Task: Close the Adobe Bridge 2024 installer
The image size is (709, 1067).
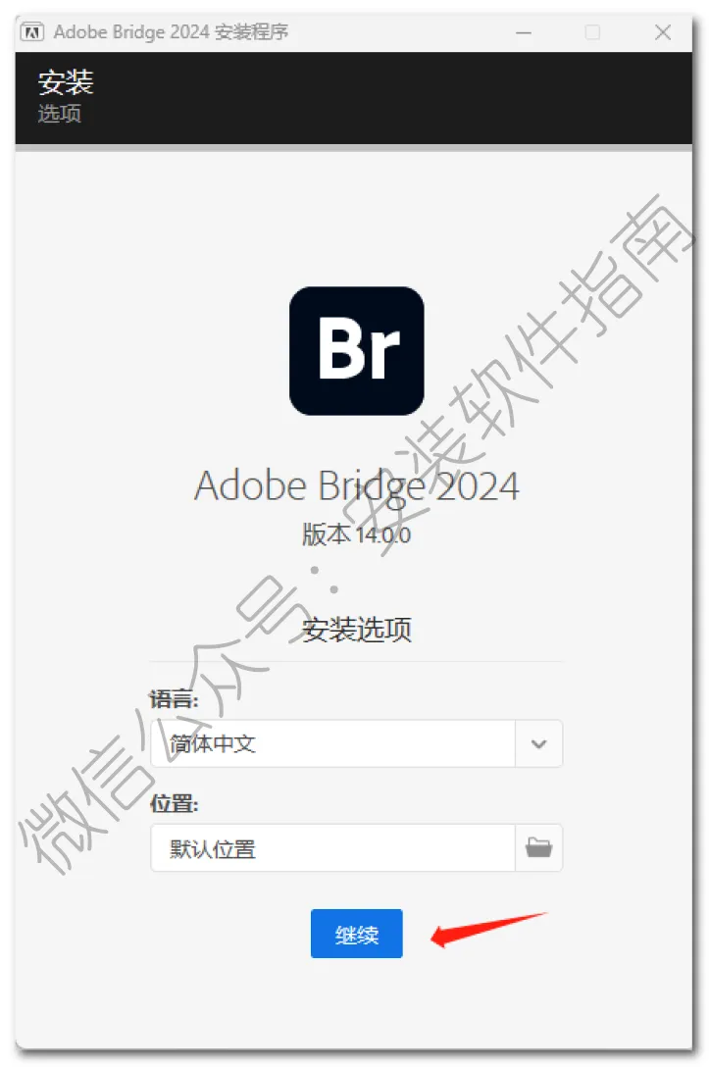Action: [663, 32]
